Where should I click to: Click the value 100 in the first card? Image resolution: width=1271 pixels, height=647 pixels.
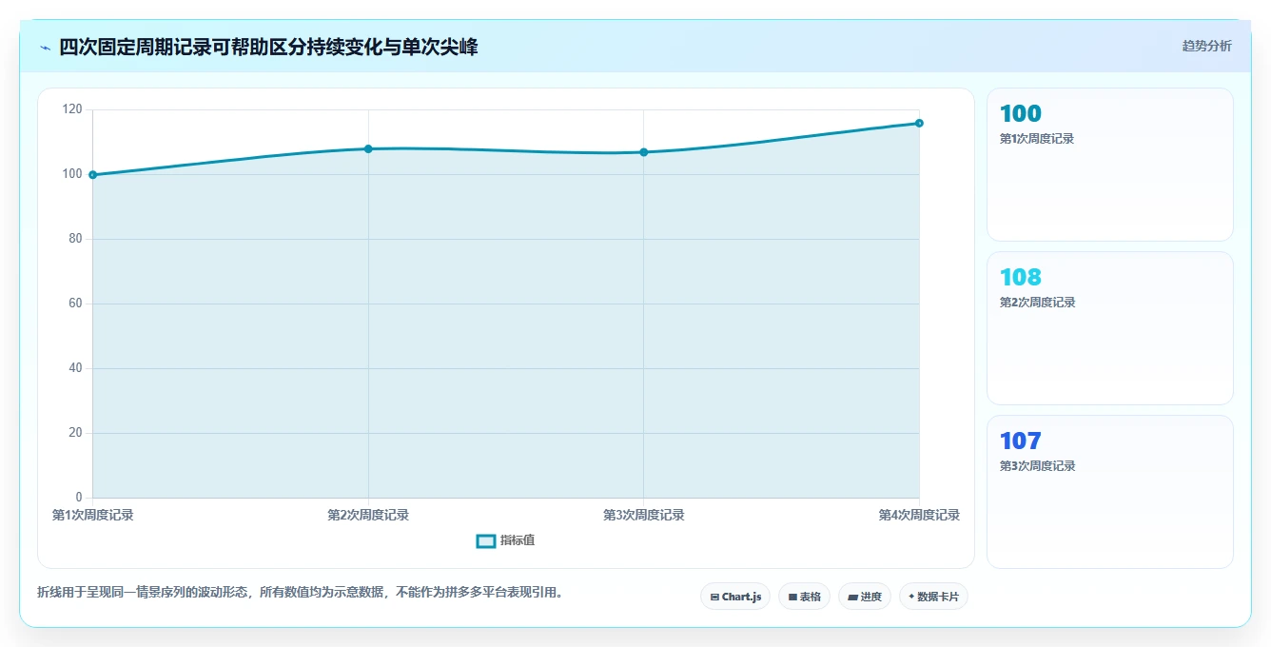[x=1021, y=113]
